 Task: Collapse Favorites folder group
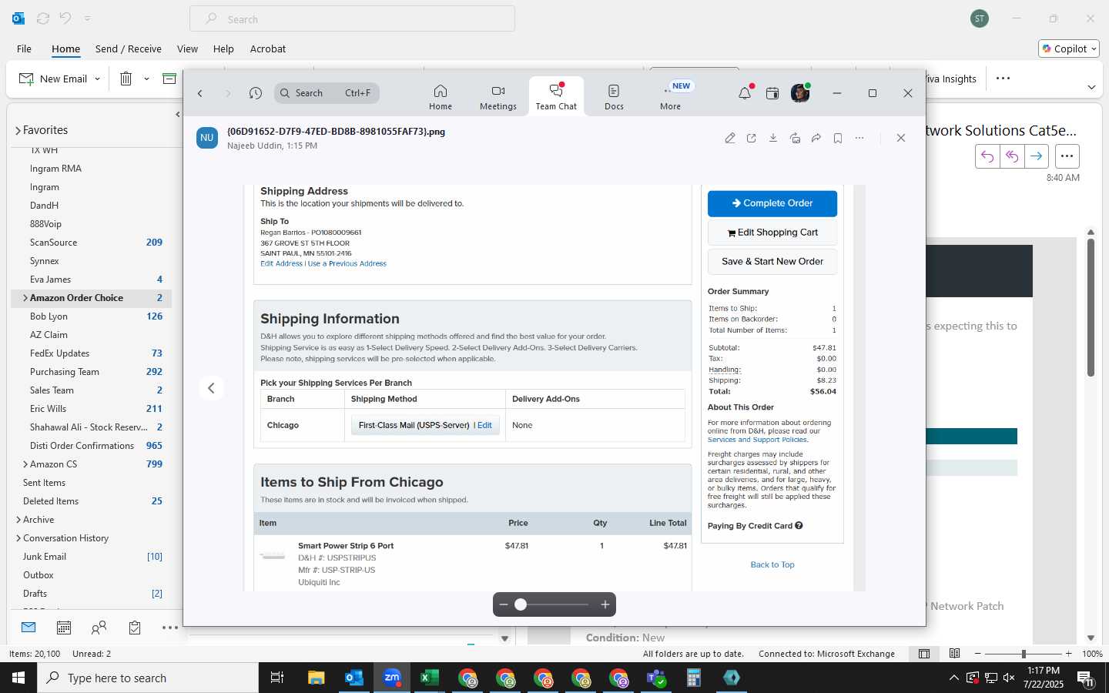[18, 131]
